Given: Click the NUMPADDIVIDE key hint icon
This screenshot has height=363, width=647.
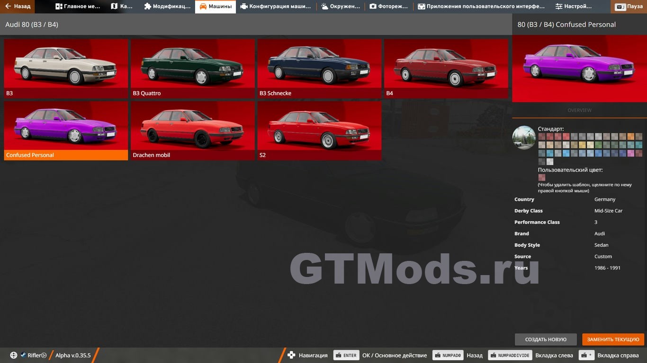Looking at the screenshot, I should pyautogui.click(x=510, y=355).
